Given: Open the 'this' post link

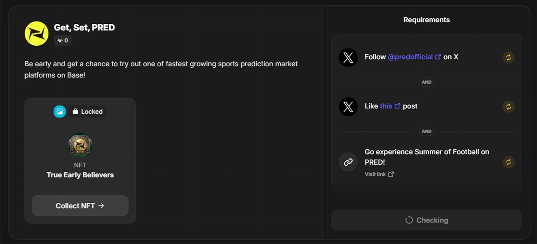Looking at the screenshot, I should (386, 106).
